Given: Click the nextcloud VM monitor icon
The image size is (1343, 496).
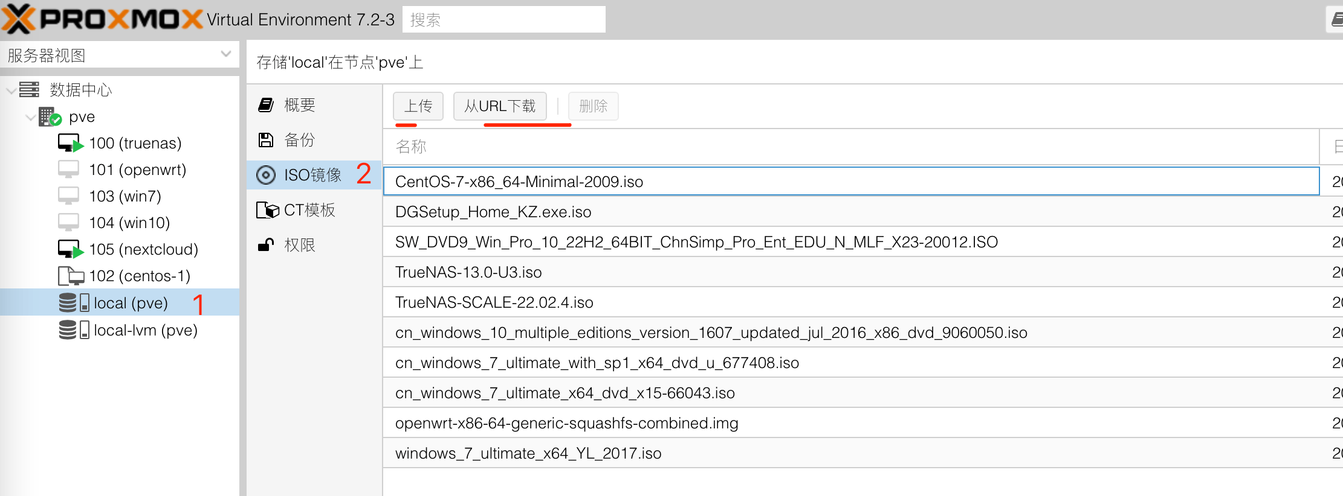Looking at the screenshot, I should point(70,249).
